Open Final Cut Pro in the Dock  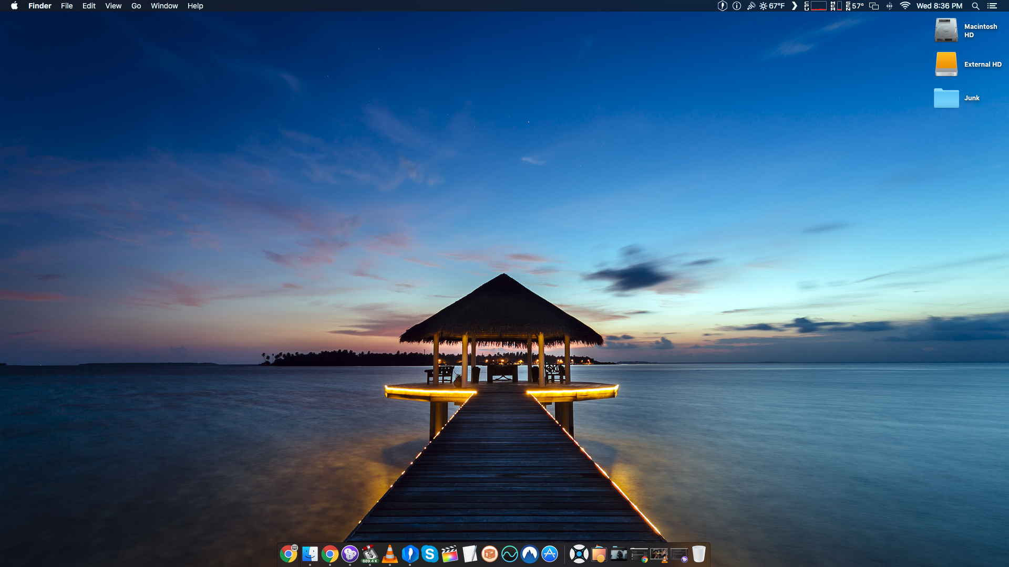(x=450, y=554)
